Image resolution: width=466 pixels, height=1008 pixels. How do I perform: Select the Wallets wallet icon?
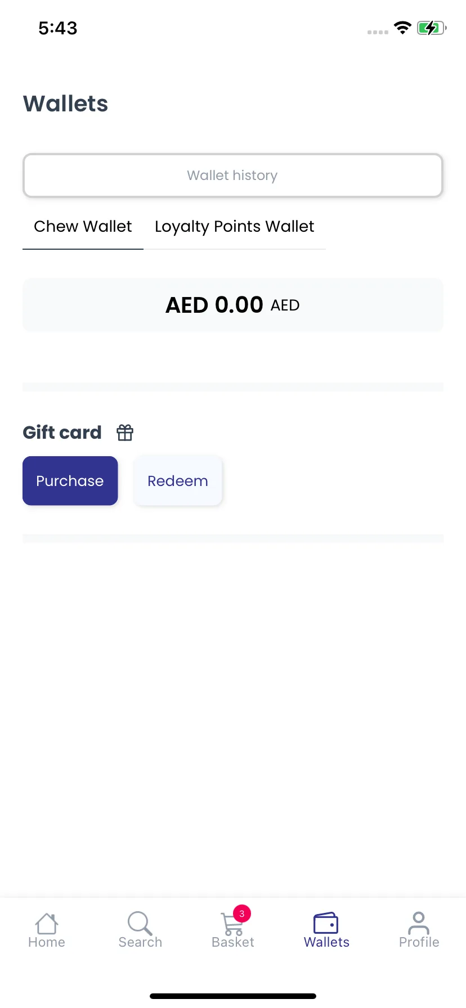point(326,923)
